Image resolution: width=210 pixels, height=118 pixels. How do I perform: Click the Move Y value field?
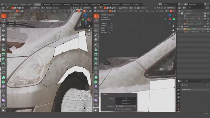pyautogui.click(x=126, y=101)
